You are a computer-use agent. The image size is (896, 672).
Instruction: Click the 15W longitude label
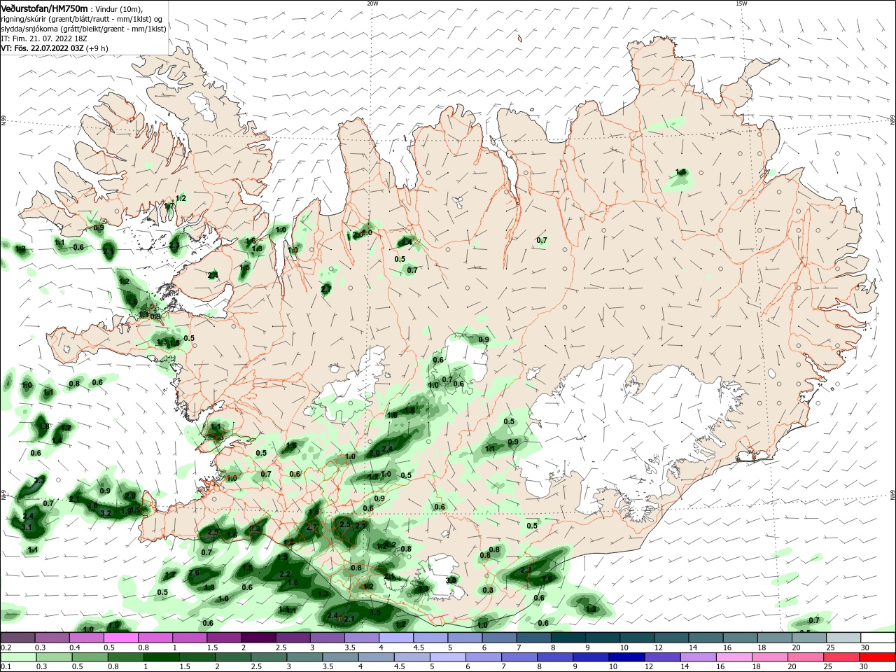click(x=741, y=3)
